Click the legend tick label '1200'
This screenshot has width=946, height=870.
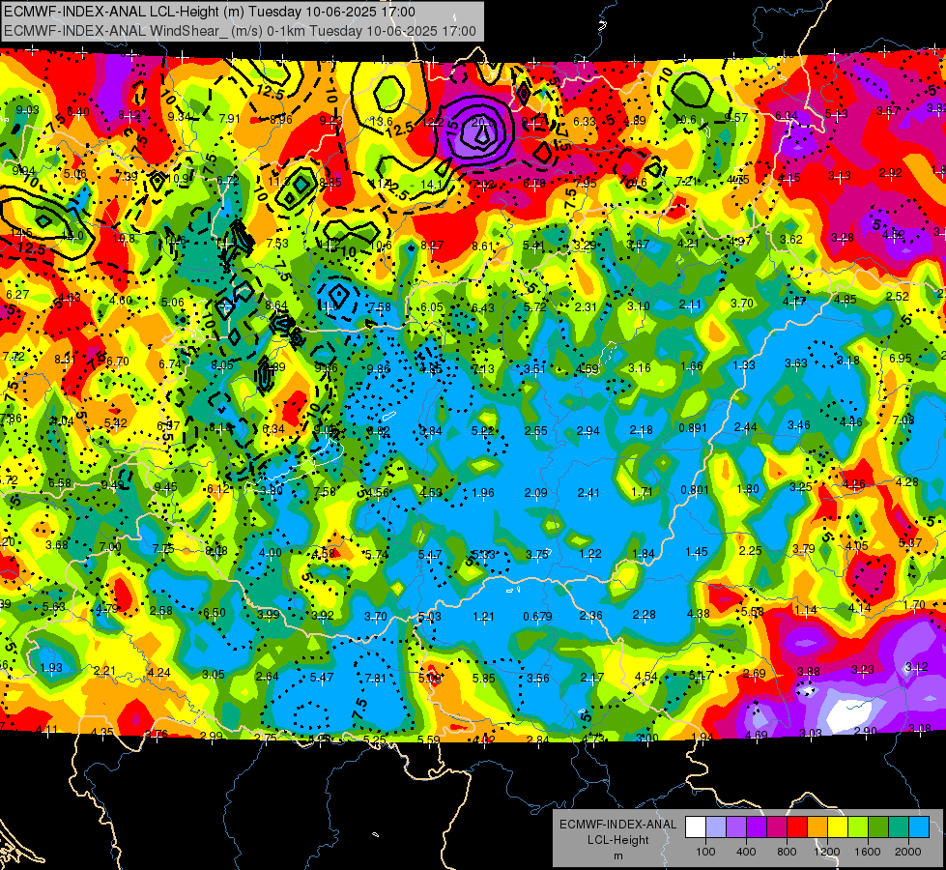pyautogui.click(x=827, y=852)
